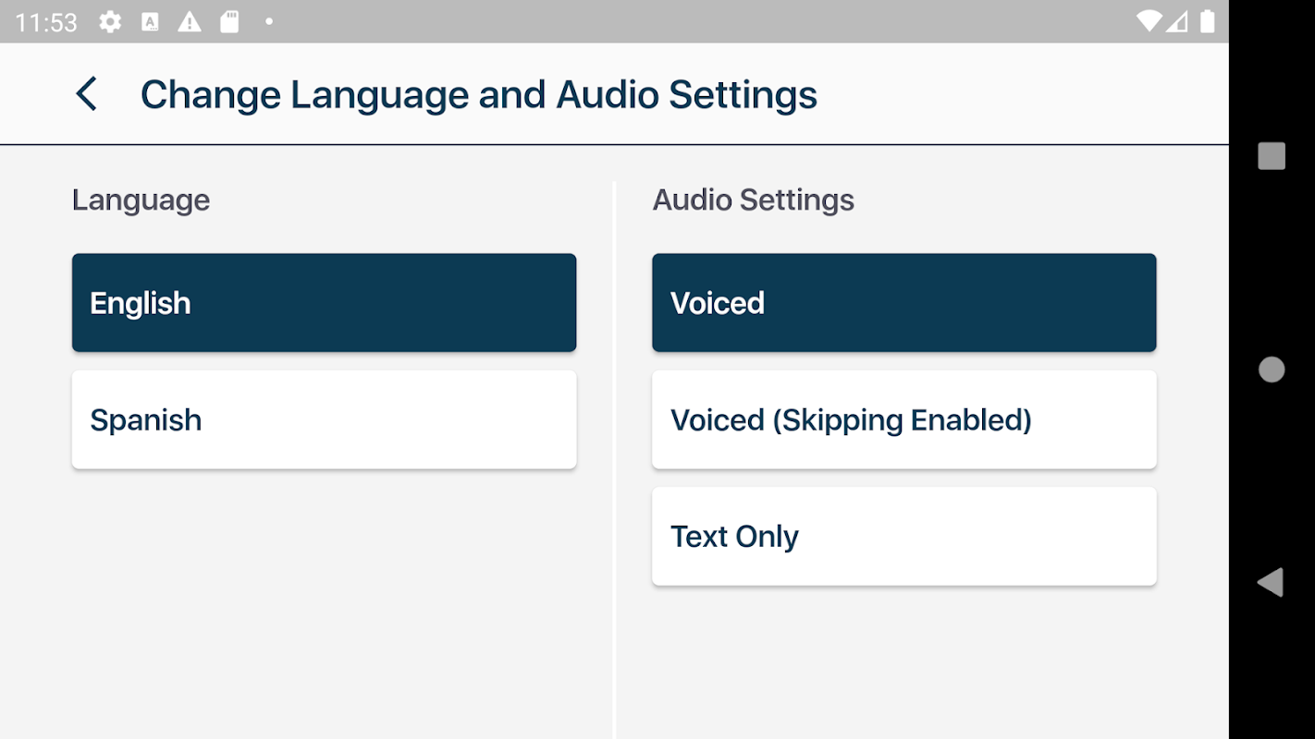Tap the SD card status icon
This screenshot has height=739, width=1315.
229,21
